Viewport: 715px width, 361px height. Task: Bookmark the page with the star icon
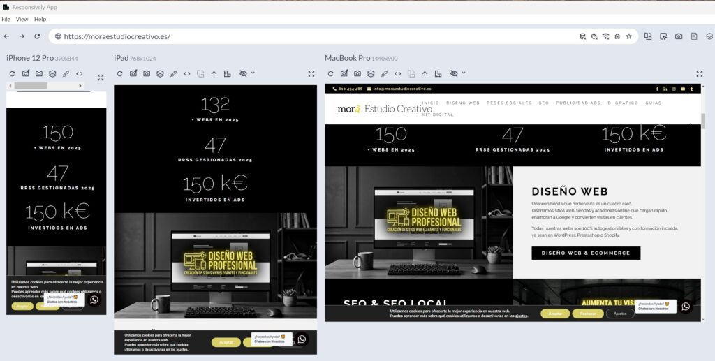tap(629, 36)
